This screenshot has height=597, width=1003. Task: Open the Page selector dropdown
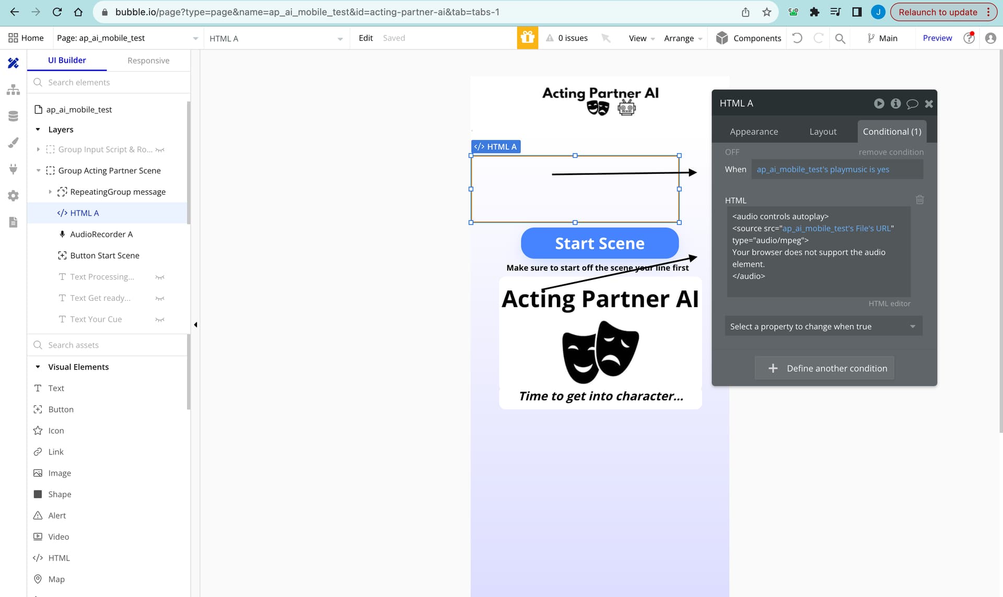click(127, 38)
